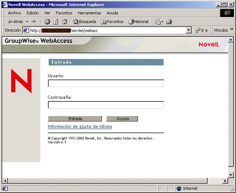Open the Favoritos menu in menu bar
Screen dimensions: 236x193
[64, 13]
